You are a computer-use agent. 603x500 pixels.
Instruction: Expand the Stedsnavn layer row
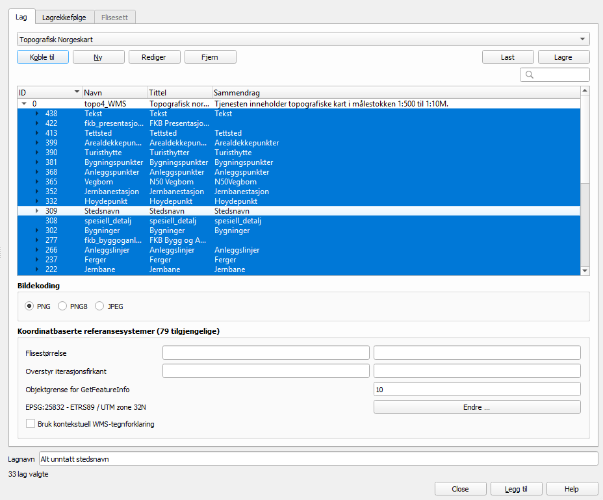(x=37, y=211)
